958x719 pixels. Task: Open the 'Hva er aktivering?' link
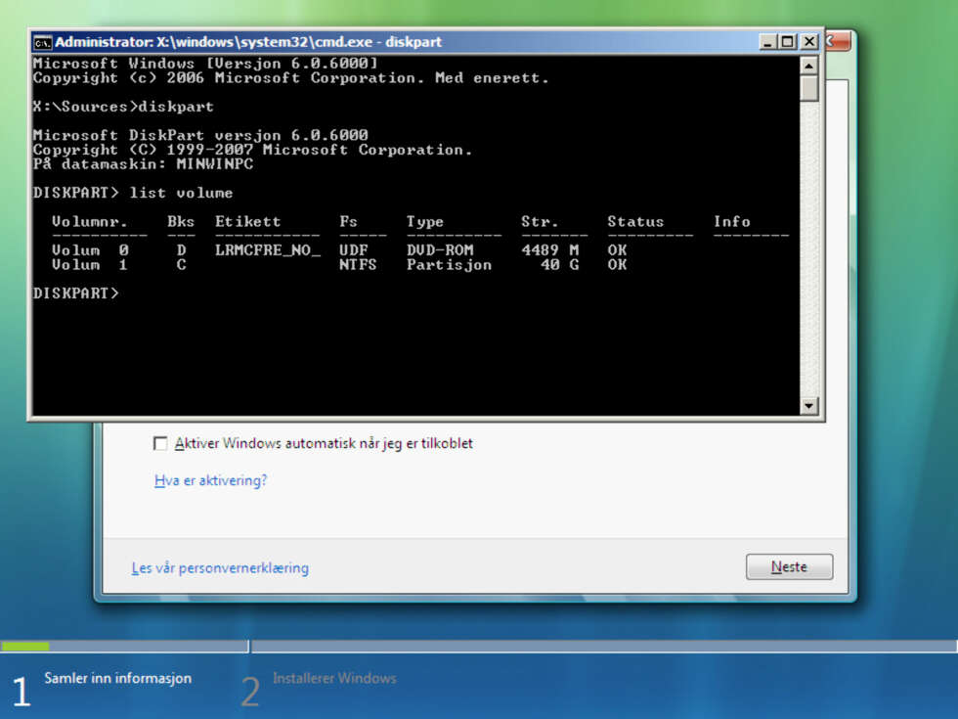coord(211,480)
